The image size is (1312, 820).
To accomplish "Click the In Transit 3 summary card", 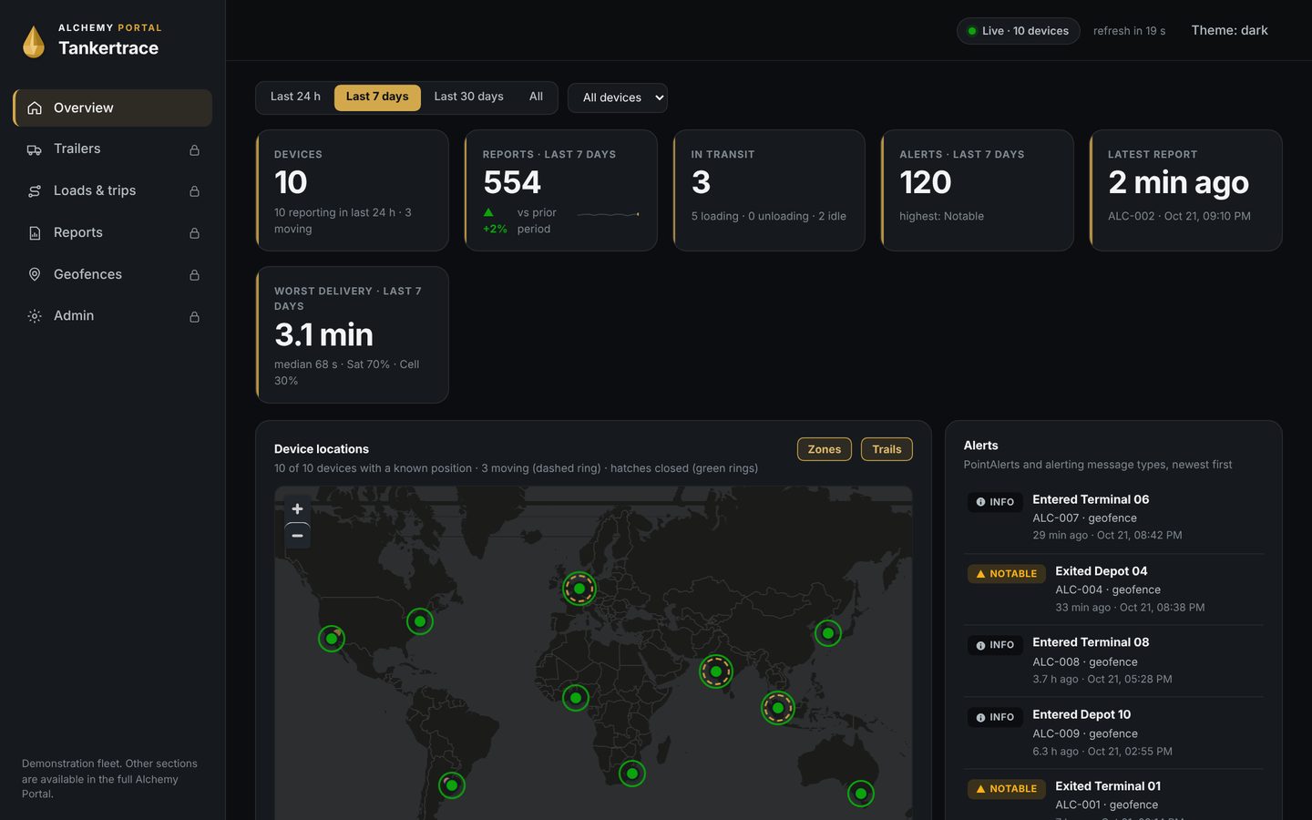I will 769,190.
